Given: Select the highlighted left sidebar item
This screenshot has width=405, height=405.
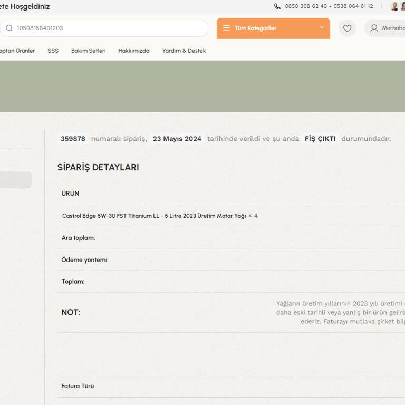Looking at the screenshot, I should point(15,180).
